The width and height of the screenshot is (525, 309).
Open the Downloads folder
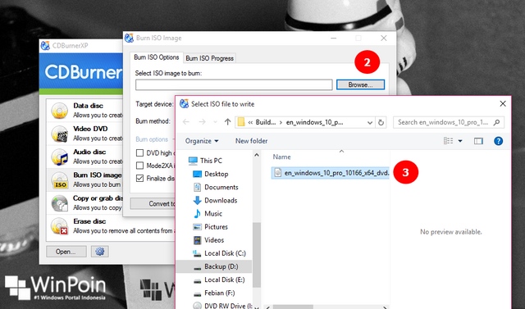(x=215, y=200)
